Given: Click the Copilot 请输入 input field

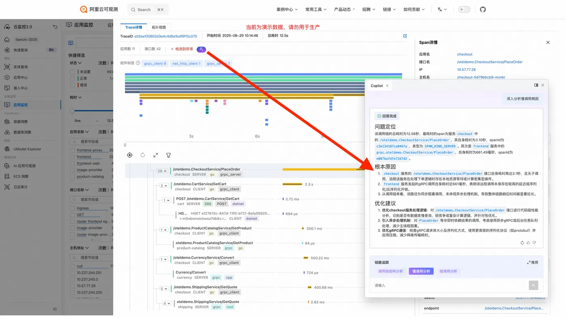Looking at the screenshot, I should click(x=450, y=285).
